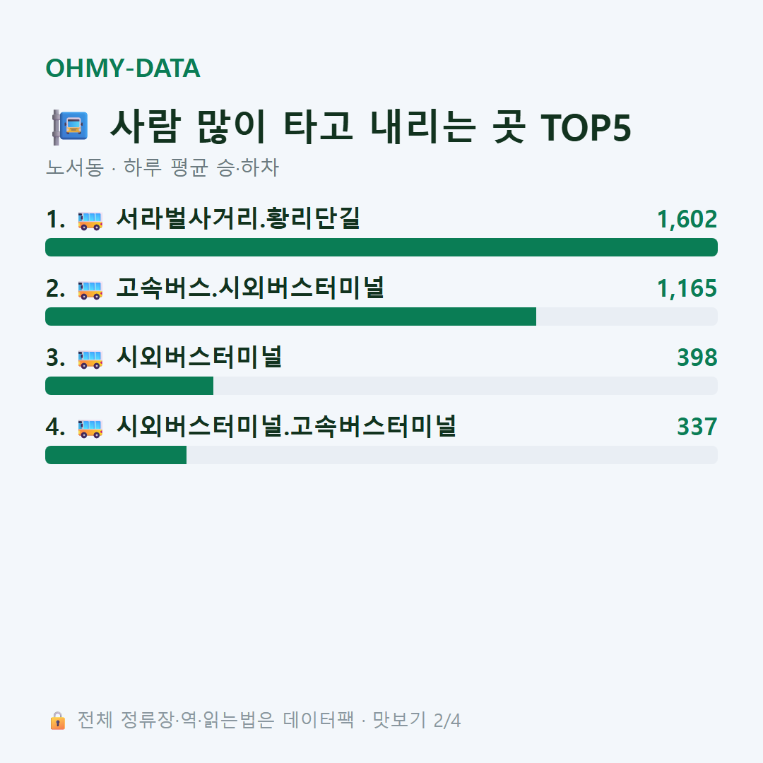Click the green bar for 1,165 riders
This screenshot has width=763, height=763.
pos(290,317)
